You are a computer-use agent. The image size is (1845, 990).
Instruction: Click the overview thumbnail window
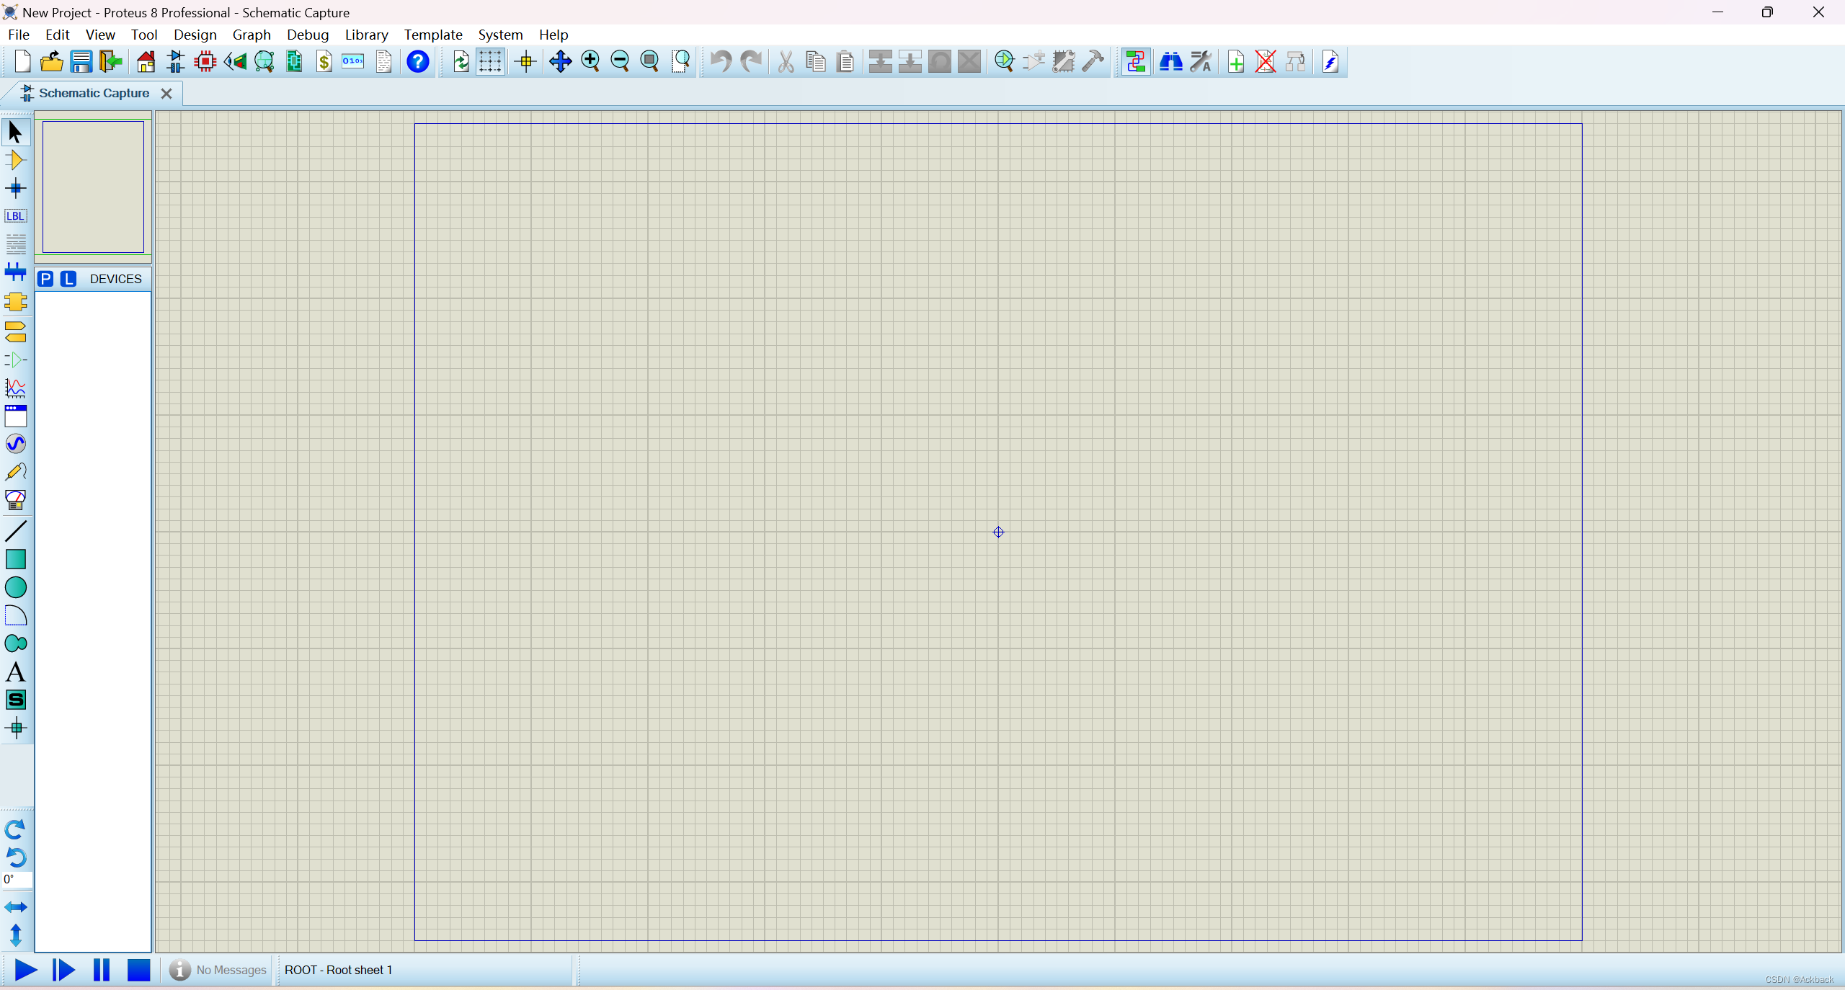(93, 187)
